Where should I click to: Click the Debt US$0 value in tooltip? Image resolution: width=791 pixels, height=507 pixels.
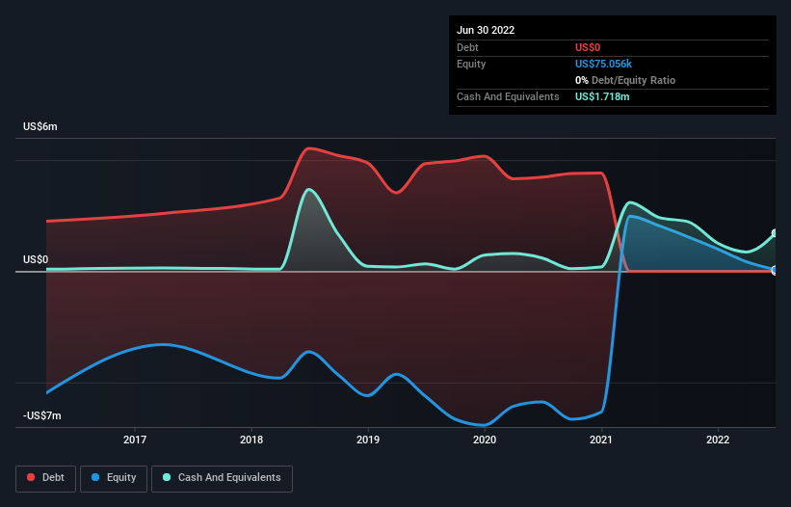point(588,47)
